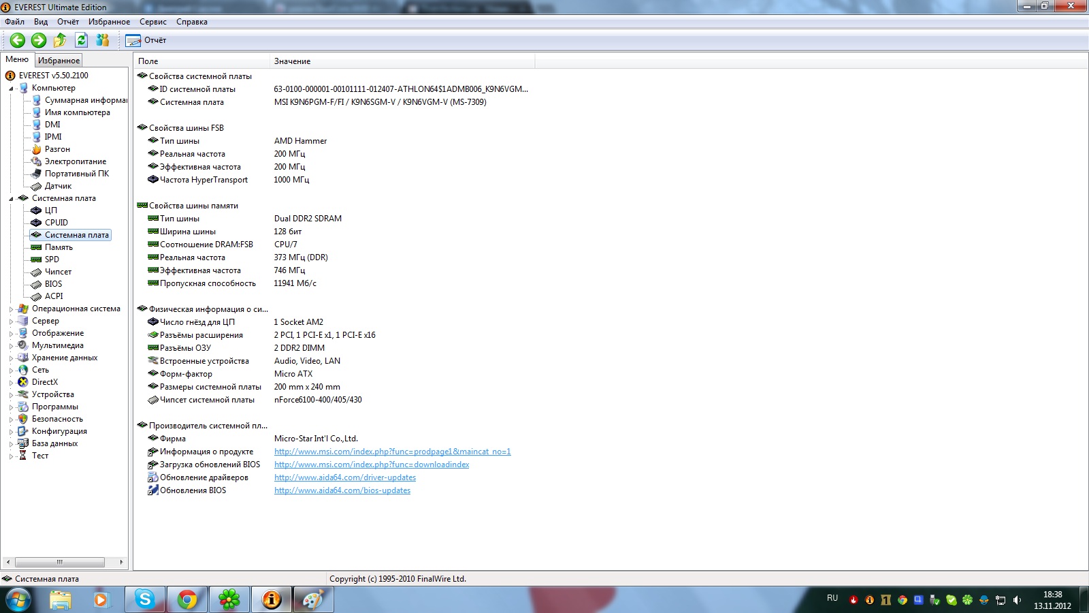Expand the Сеть tree node
Screen dimensions: 1089x613
(x=11, y=371)
